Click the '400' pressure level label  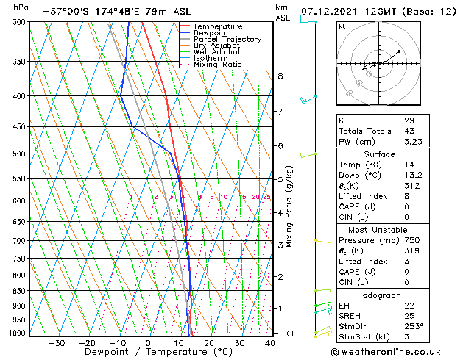point(21,96)
